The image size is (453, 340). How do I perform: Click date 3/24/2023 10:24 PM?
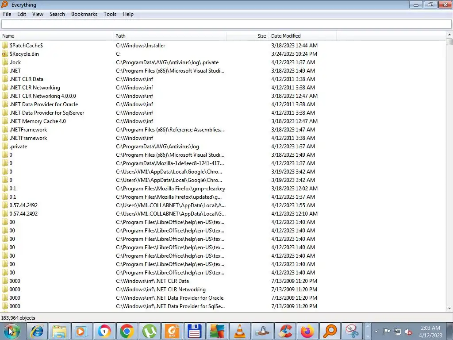click(x=294, y=54)
